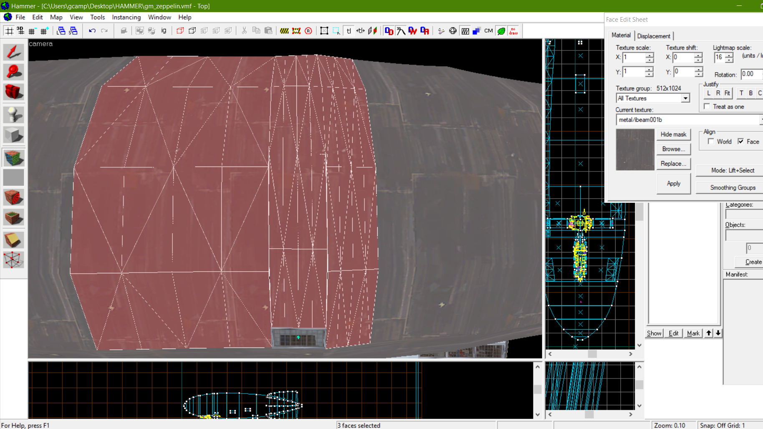The image size is (763, 429).
Task: Click move visgroup down arrow
Action: pyautogui.click(x=718, y=333)
